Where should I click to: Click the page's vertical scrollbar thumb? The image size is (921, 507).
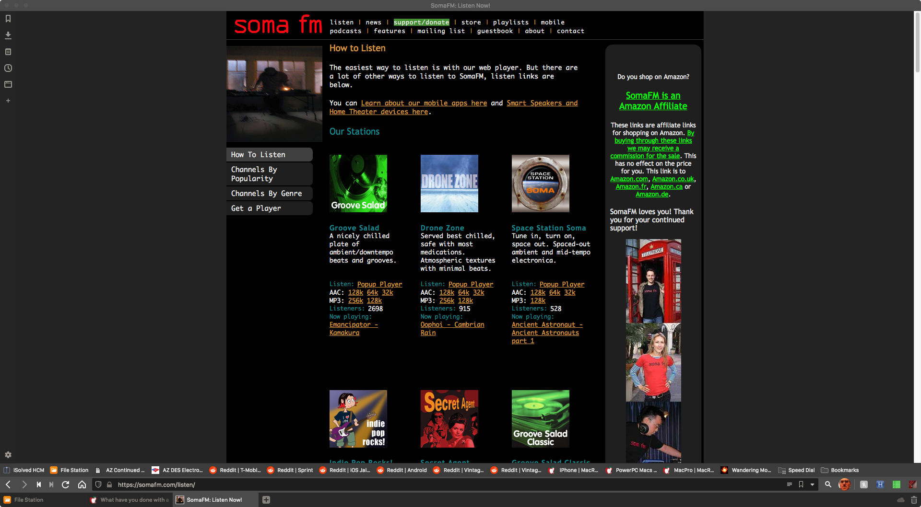point(917,43)
